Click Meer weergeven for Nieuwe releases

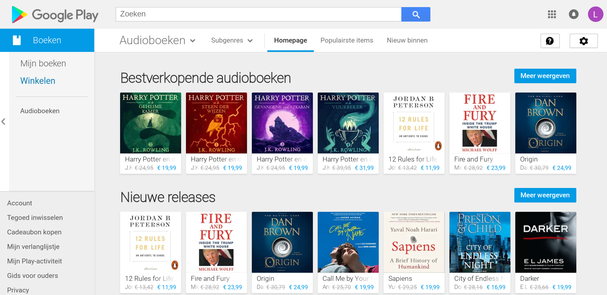(x=545, y=195)
